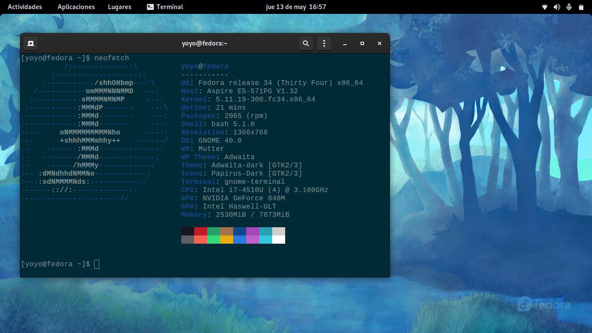Viewport: 592px width, 333px height.
Task: Open the Aplicaciones menu
Action: pyautogui.click(x=76, y=7)
